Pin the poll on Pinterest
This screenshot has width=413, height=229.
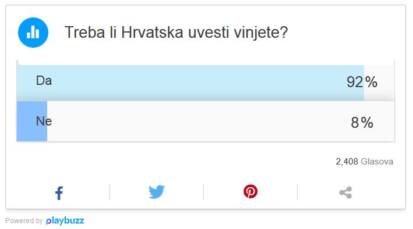[x=250, y=191]
